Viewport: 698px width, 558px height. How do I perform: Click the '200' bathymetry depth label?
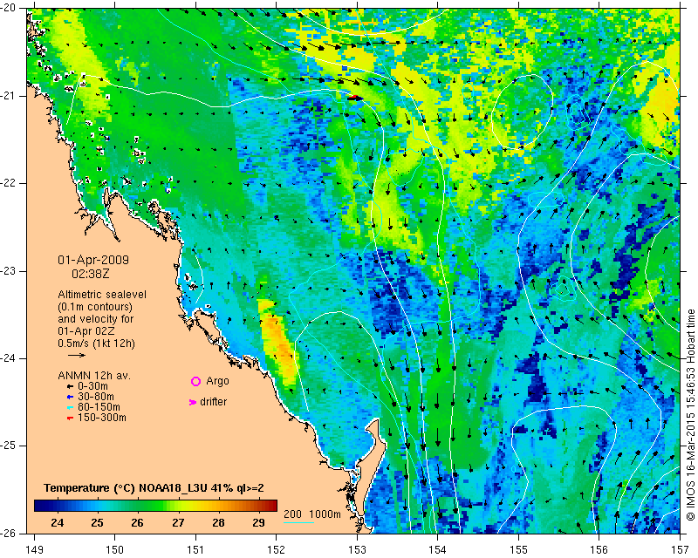[x=292, y=514]
